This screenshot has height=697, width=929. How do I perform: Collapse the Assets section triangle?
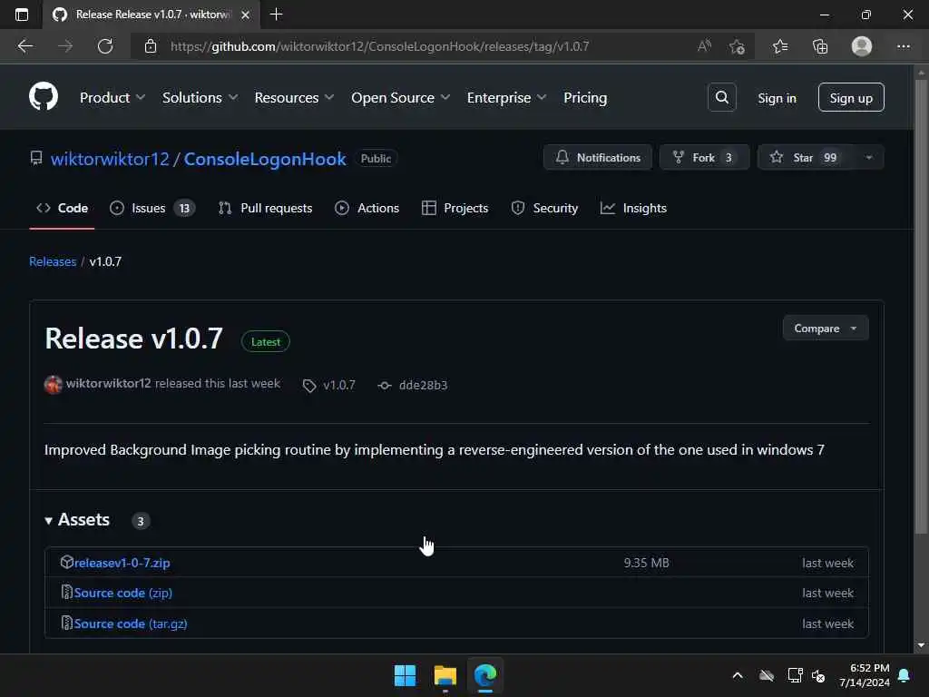49,520
